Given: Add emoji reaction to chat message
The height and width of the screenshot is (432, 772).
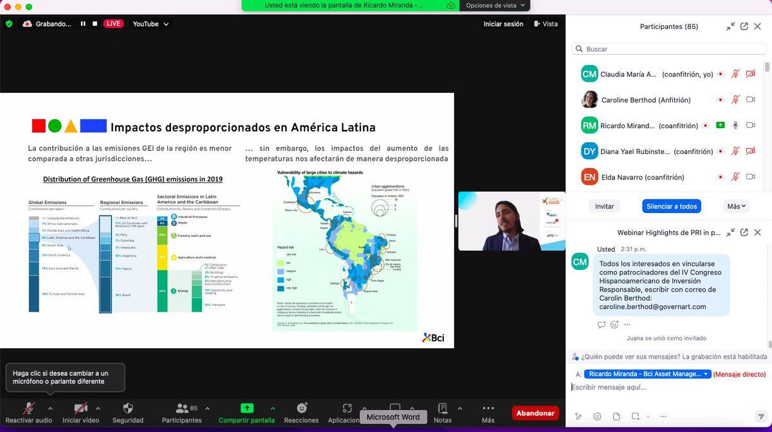Looking at the screenshot, I should (x=614, y=324).
